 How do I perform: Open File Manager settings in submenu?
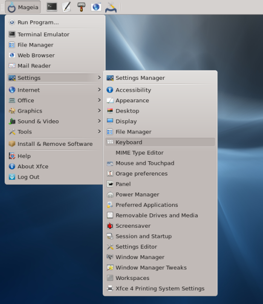[160, 132]
